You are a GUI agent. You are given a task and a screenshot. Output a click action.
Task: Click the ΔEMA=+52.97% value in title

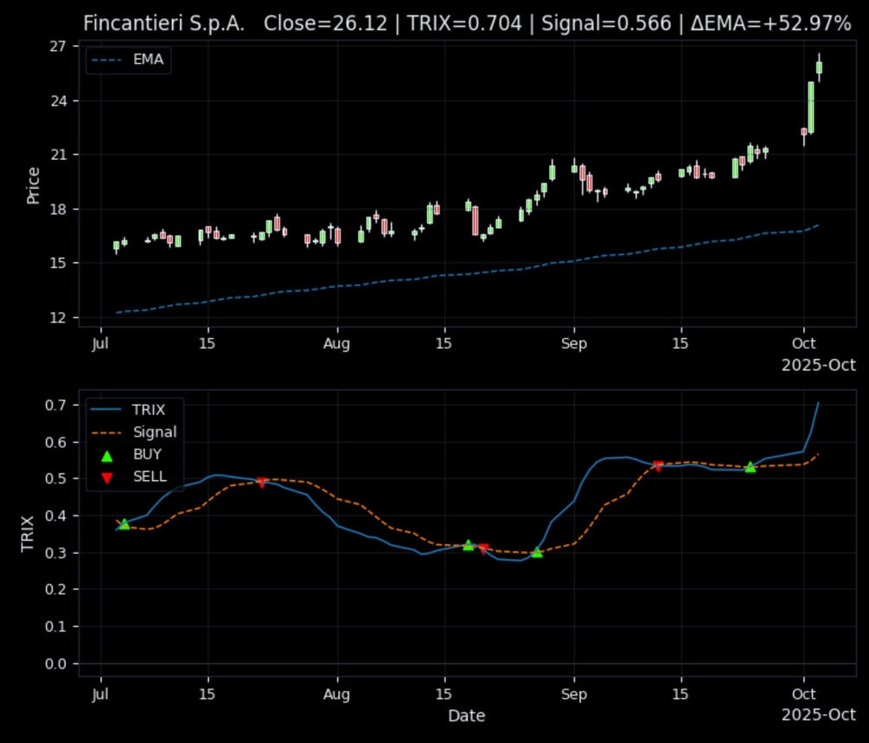pyautogui.click(x=771, y=24)
